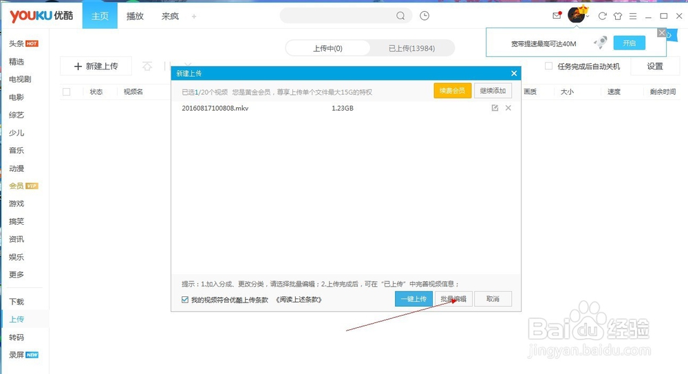Click the 速度 column header
688x374 pixels.
[x=614, y=91]
